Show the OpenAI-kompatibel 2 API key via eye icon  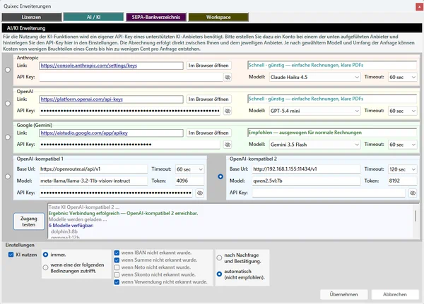[413, 193]
